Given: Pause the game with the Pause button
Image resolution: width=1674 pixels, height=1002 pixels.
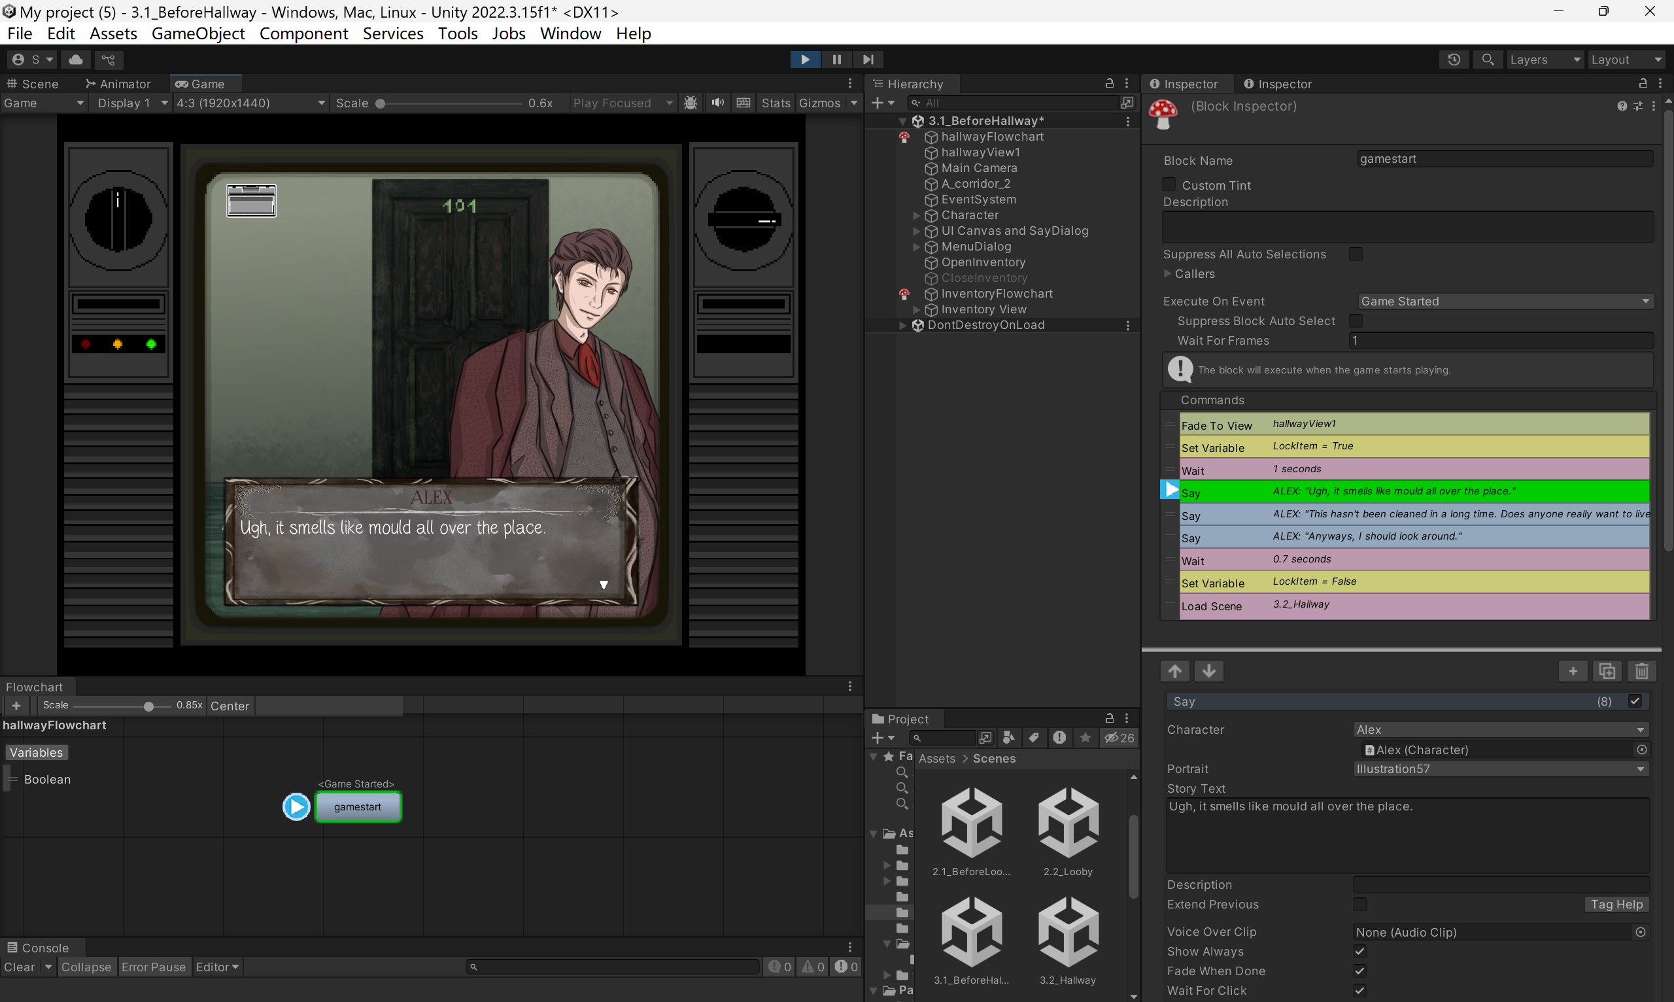Looking at the screenshot, I should tap(836, 60).
